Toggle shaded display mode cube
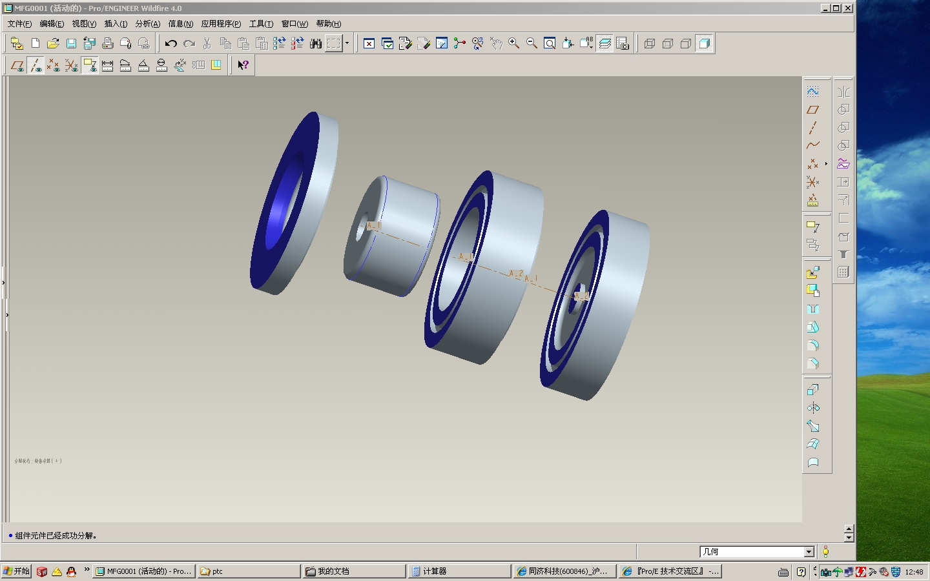930x581 pixels. (705, 44)
